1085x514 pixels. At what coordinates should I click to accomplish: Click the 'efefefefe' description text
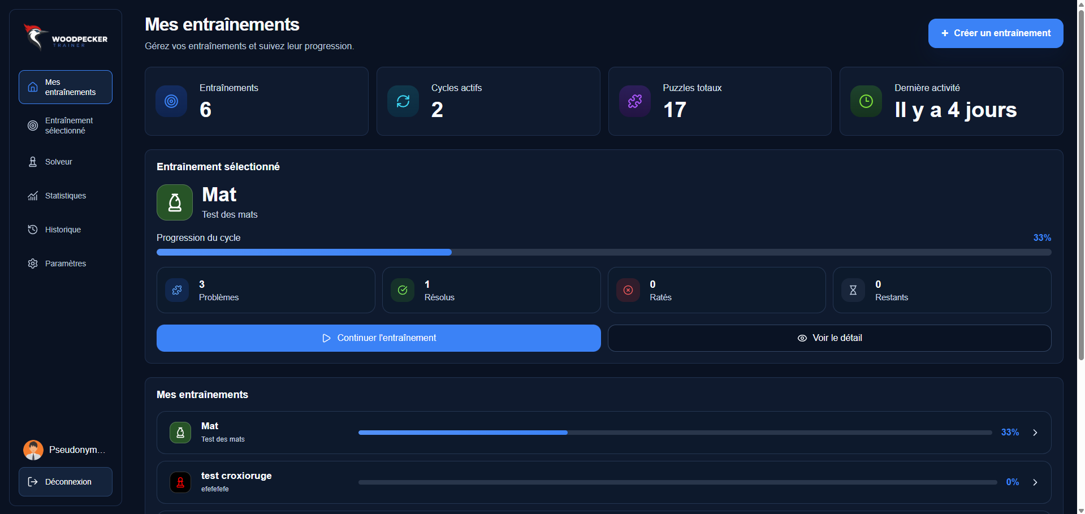point(215,489)
